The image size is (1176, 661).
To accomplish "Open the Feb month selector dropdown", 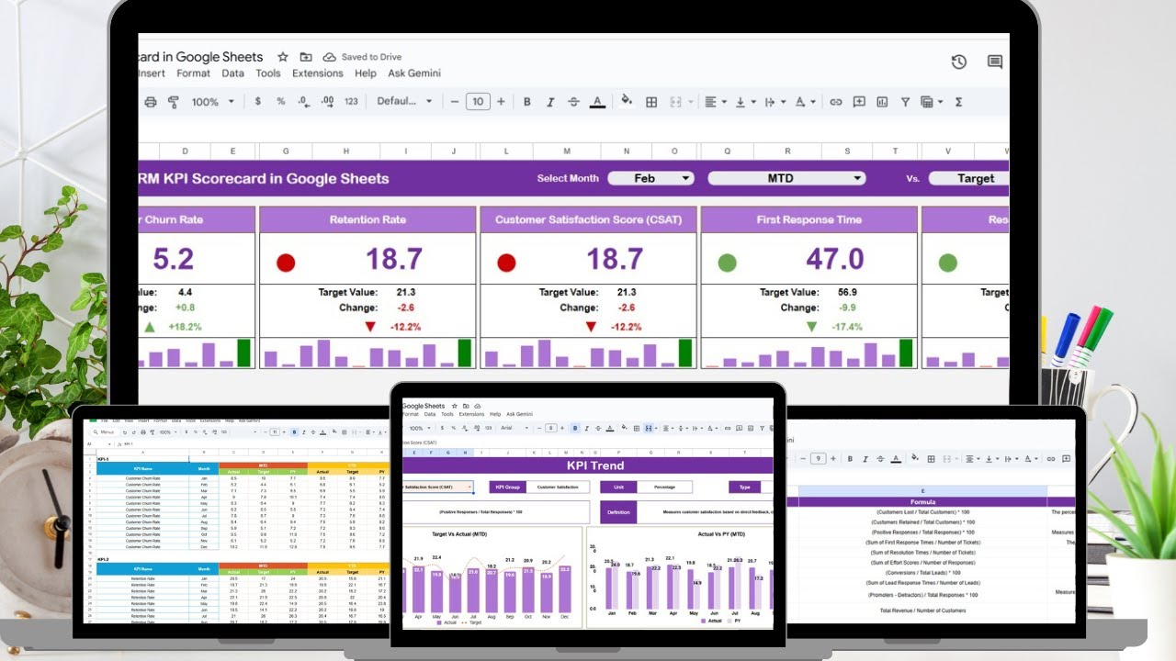I will (x=650, y=178).
